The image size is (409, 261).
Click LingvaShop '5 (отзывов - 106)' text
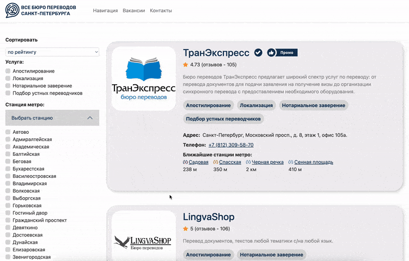[x=210, y=229]
